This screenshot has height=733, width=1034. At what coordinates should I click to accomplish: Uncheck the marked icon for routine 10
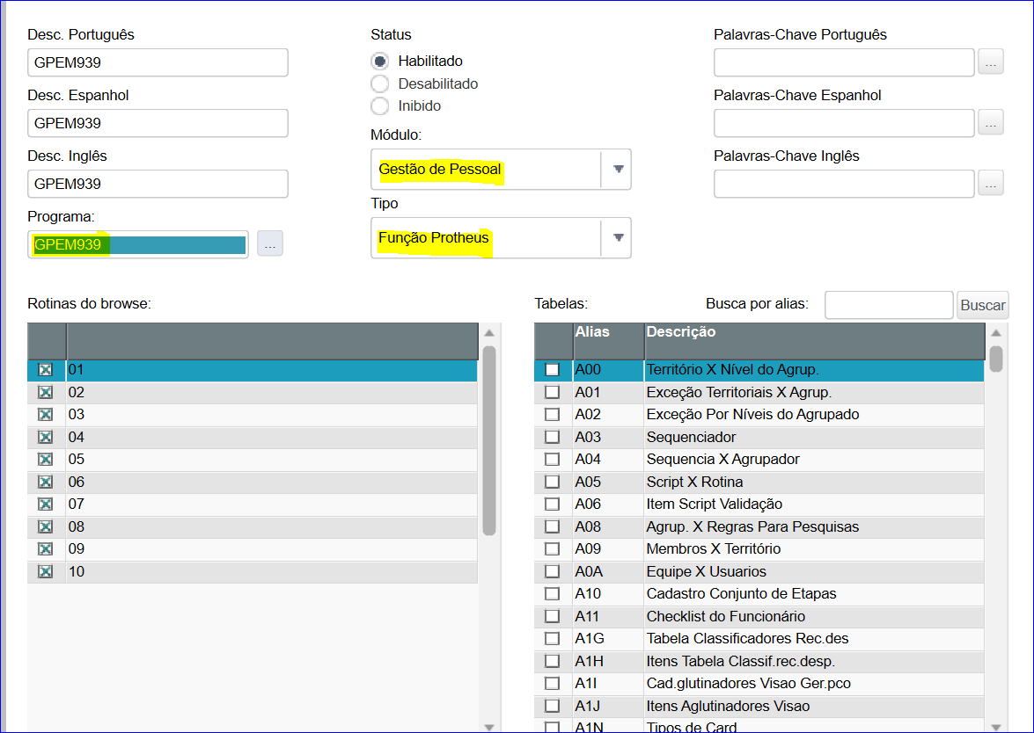pyautogui.click(x=46, y=572)
